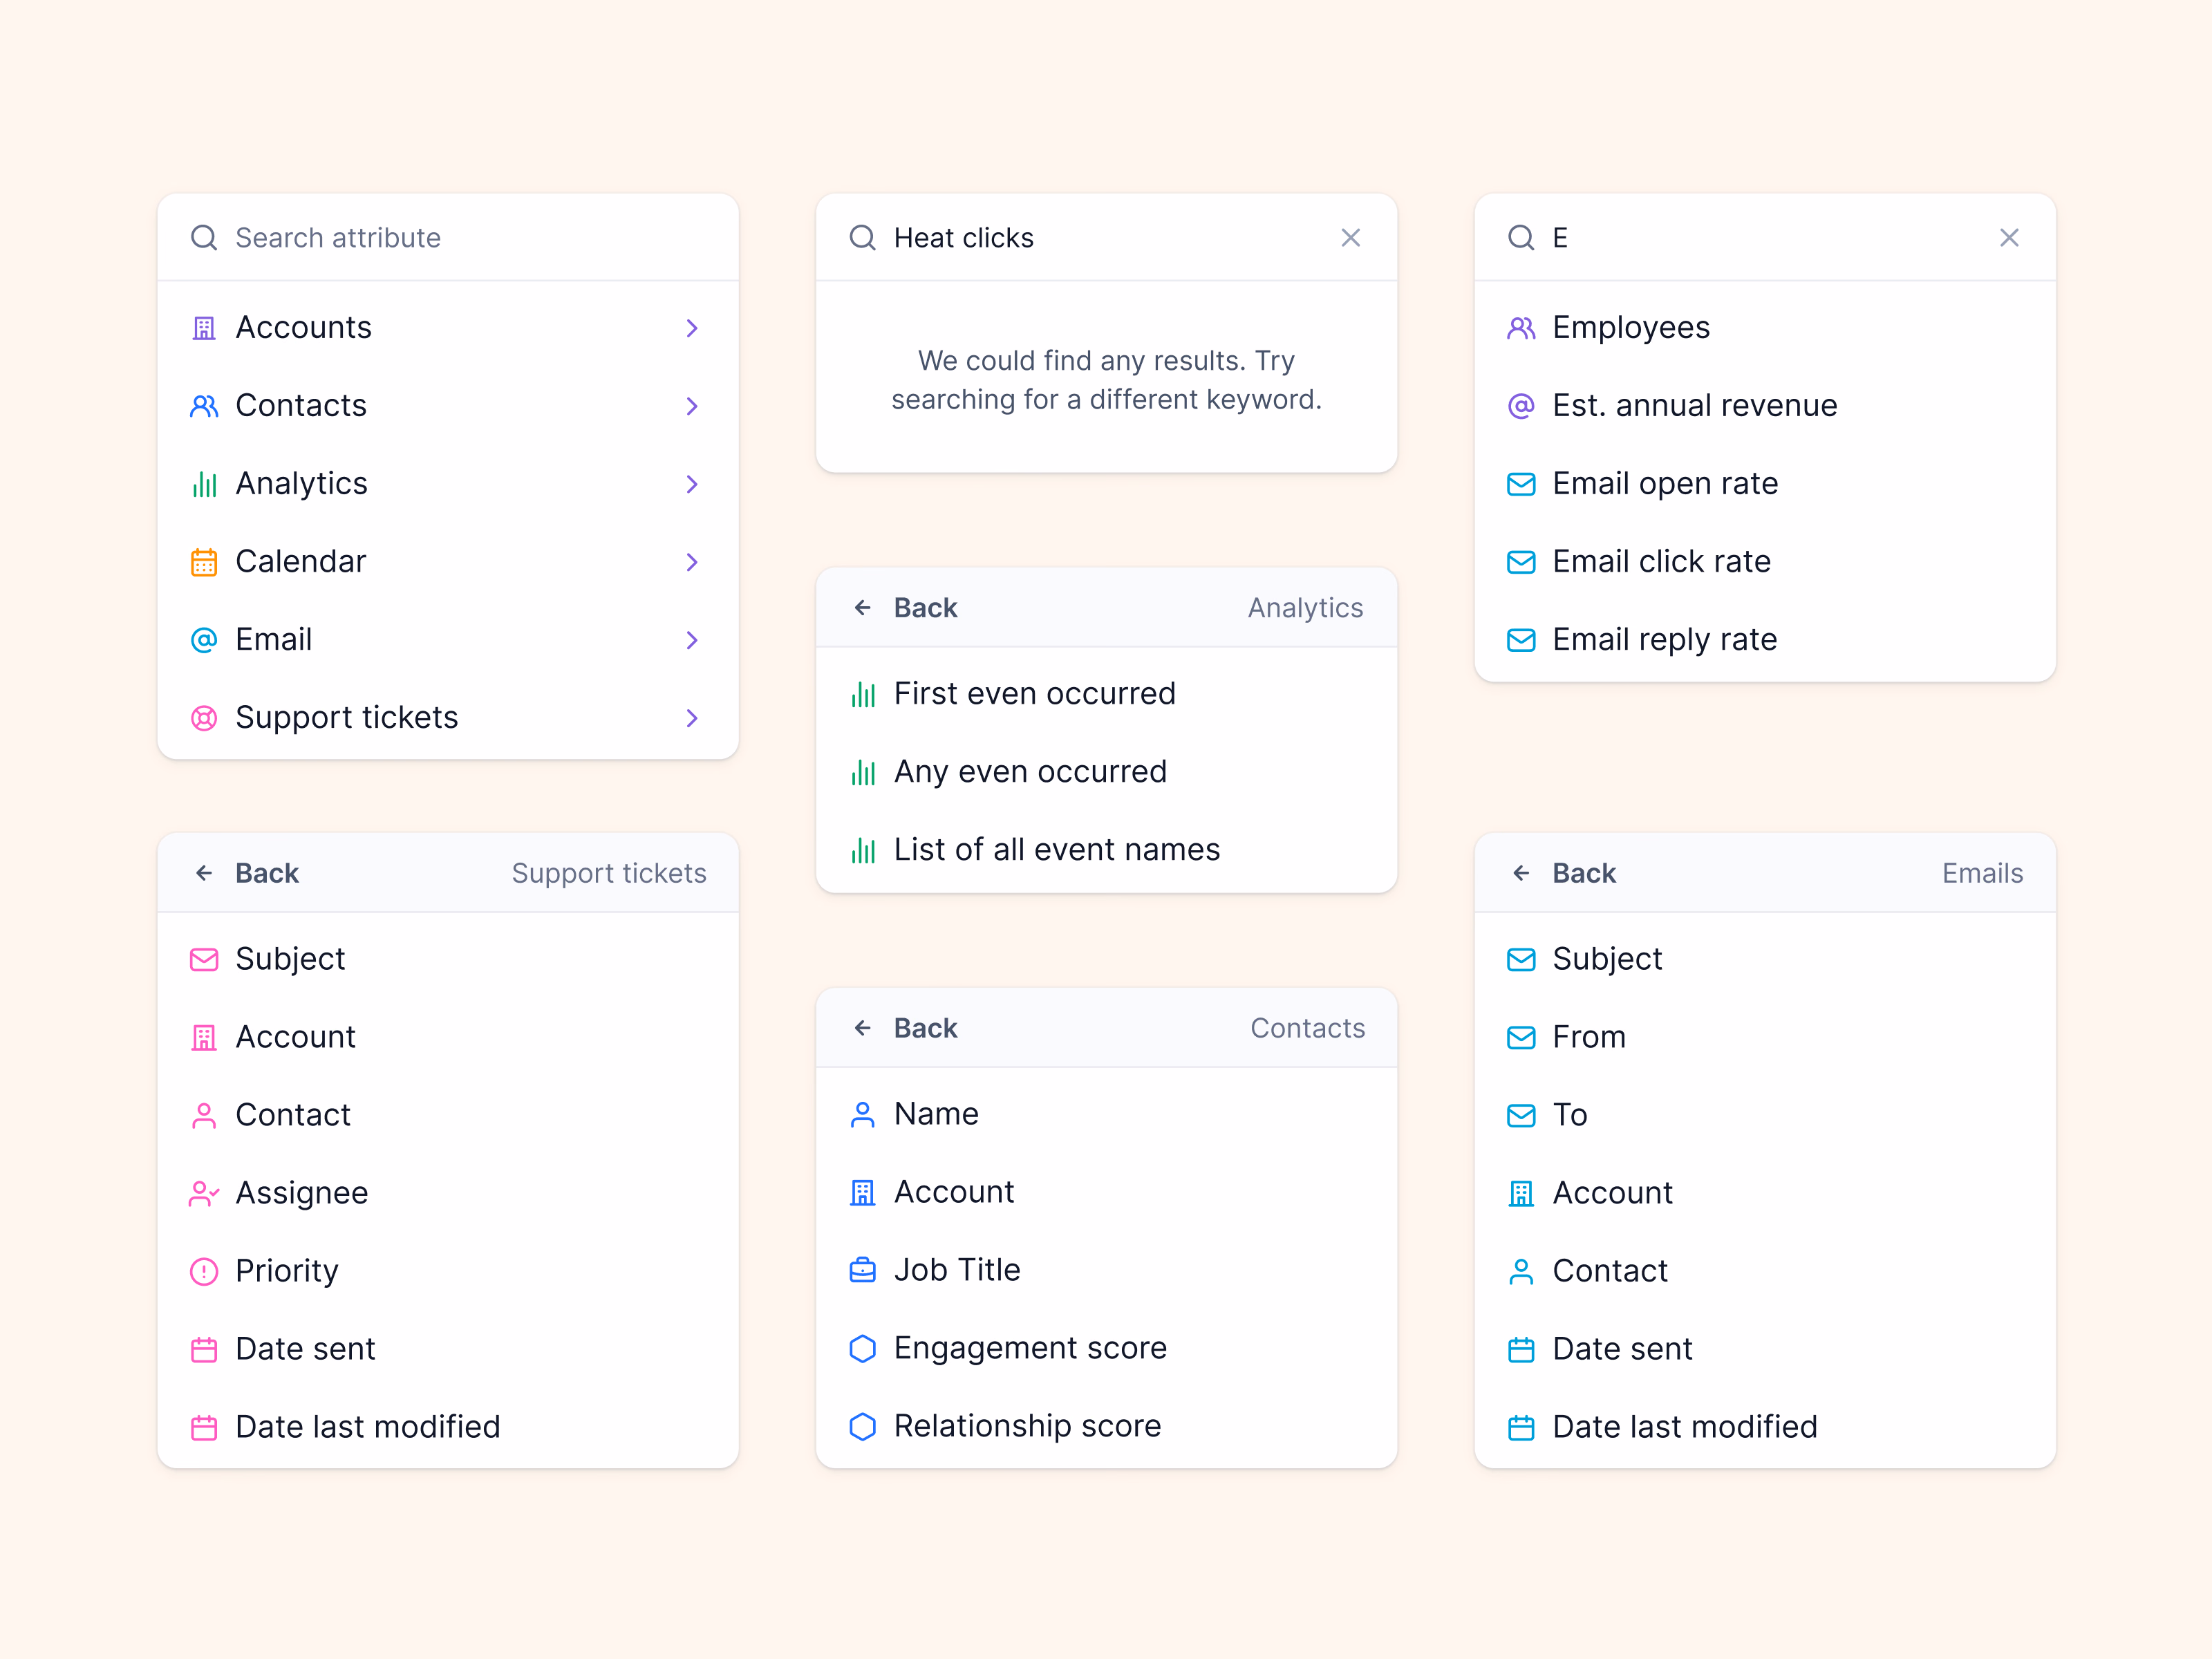Viewport: 2212px width, 1659px height.
Task: Click the at-sign icon next to Est. annual revenue
Action: [x=1521, y=406]
